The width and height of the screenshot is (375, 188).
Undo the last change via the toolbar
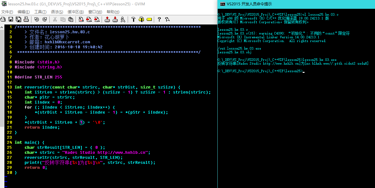36,19
